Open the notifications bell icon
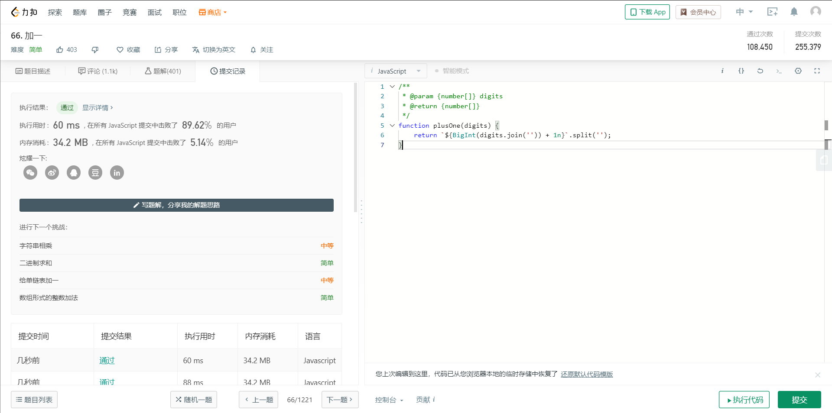Image resolution: width=832 pixels, height=413 pixels. (794, 12)
